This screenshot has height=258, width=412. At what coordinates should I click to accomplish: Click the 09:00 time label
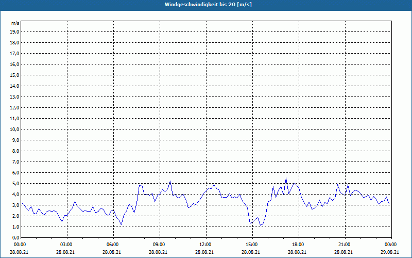(x=160, y=245)
